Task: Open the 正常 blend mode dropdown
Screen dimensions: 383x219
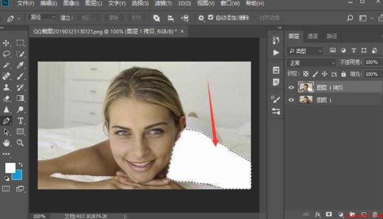Action: pos(312,63)
